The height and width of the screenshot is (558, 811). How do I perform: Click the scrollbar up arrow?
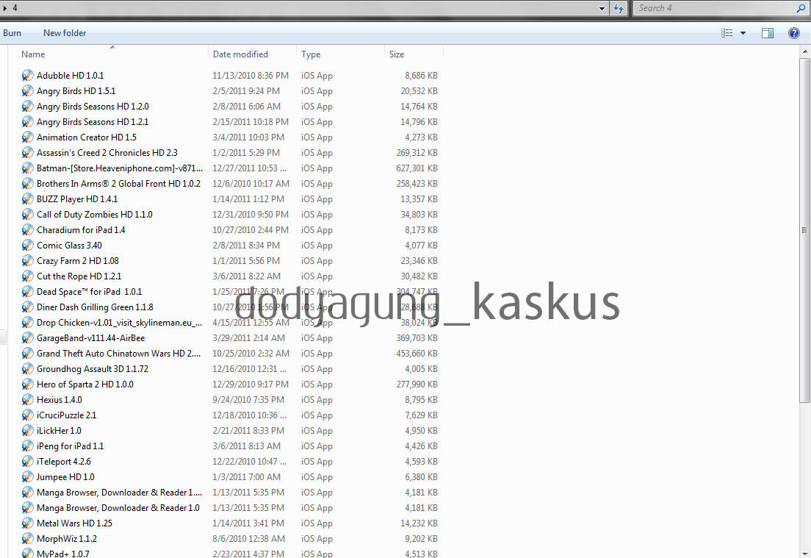pyautogui.click(x=804, y=51)
